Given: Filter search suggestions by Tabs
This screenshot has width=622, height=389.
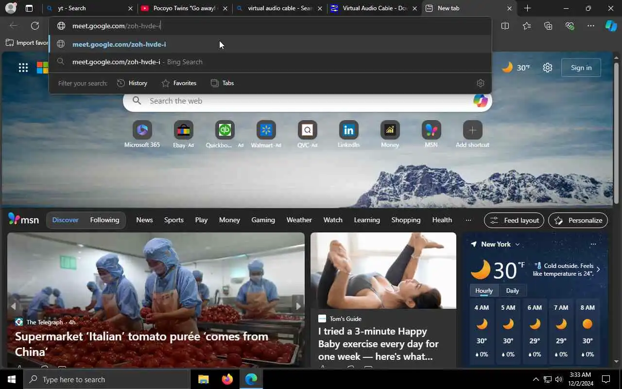Looking at the screenshot, I should pyautogui.click(x=222, y=83).
